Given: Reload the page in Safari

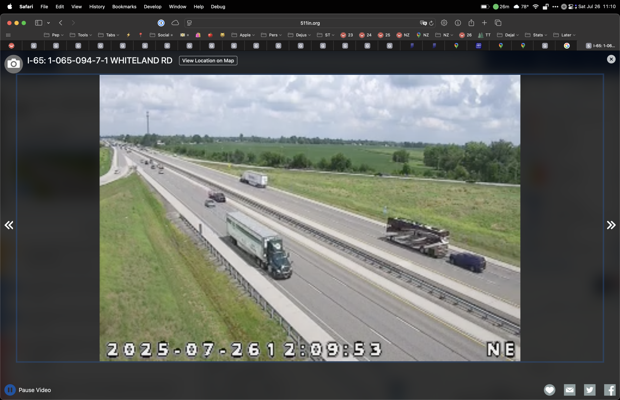Looking at the screenshot, I should point(431,23).
